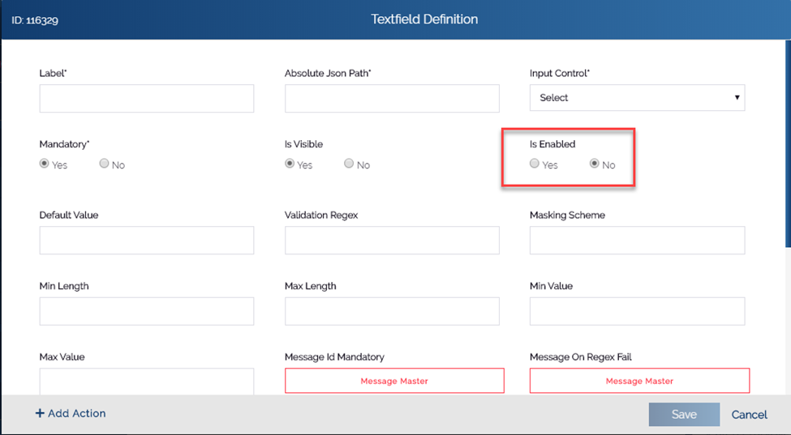Click the Min Length field
The height and width of the screenshot is (435, 791).
click(147, 311)
